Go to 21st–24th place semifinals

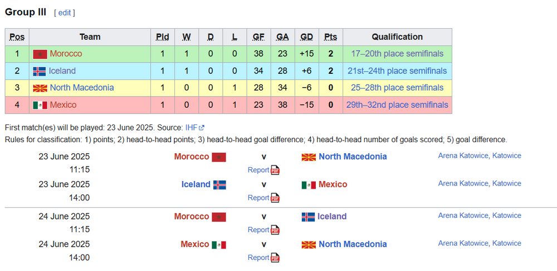[397, 71]
